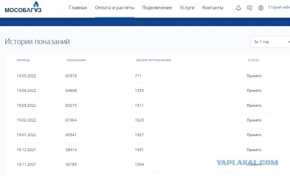Click the СТАТУС column header
Image resolution: width=290 pixels, height=176 pixels.
pyautogui.click(x=254, y=60)
